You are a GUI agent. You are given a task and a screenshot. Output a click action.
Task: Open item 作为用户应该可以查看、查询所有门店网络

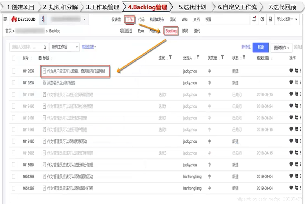pyautogui.click(x=76, y=71)
